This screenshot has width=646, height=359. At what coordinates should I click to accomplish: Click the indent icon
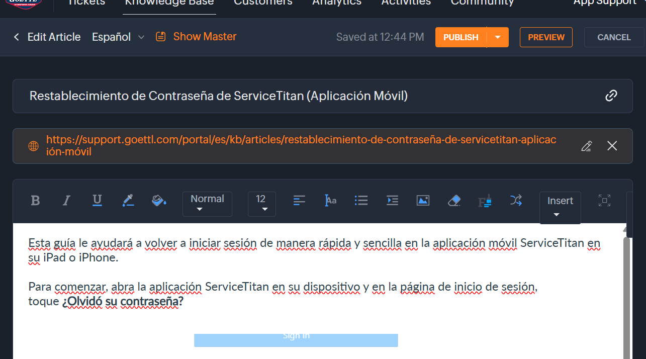pyautogui.click(x=392, y=201)
